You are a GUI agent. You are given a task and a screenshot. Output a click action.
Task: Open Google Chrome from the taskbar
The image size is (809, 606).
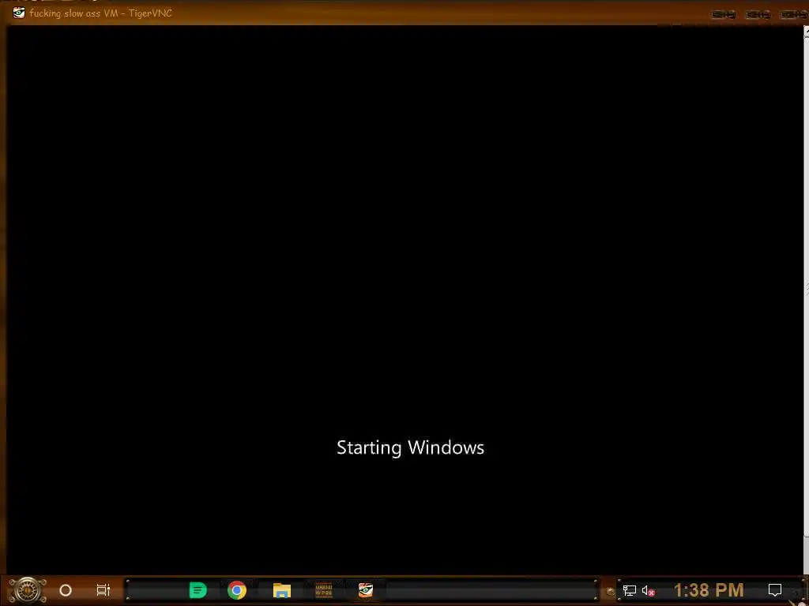point(237,590)
